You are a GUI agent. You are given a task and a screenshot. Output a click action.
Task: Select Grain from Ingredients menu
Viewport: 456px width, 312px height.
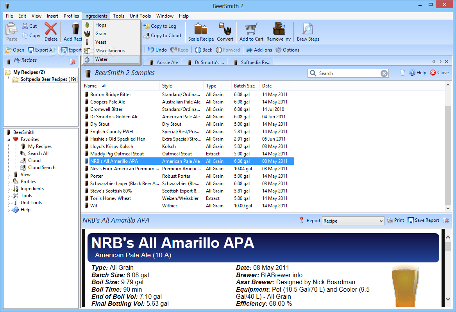click(111, 34)
